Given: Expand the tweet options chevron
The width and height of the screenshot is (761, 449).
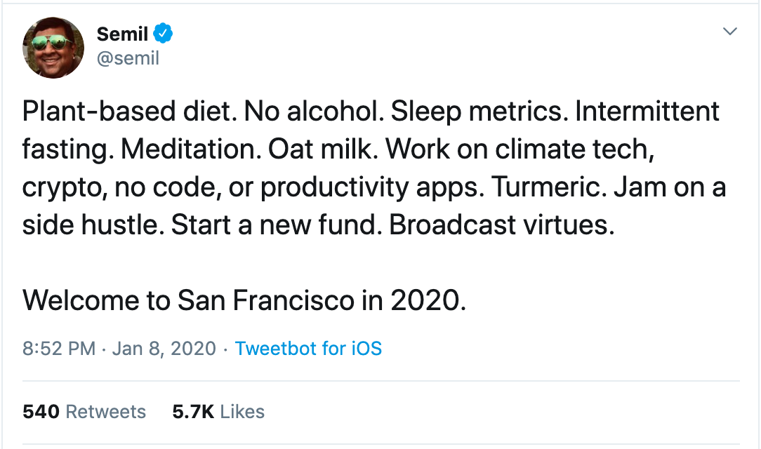Looking at the screenshot, I should click(730, 32).
